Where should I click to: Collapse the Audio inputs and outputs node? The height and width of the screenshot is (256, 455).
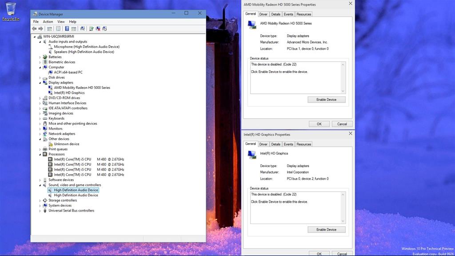point(40,42)
